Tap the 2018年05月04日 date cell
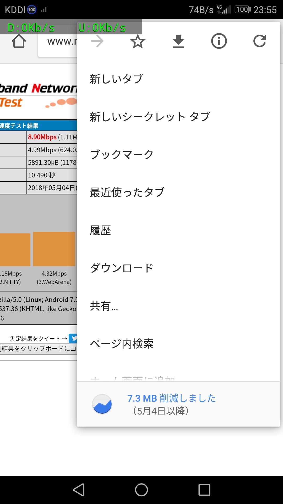This screenshot has width=283, height=504. (52, 188)
